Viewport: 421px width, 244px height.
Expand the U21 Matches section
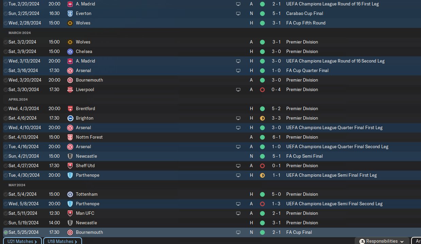click(x=22, y=241)
